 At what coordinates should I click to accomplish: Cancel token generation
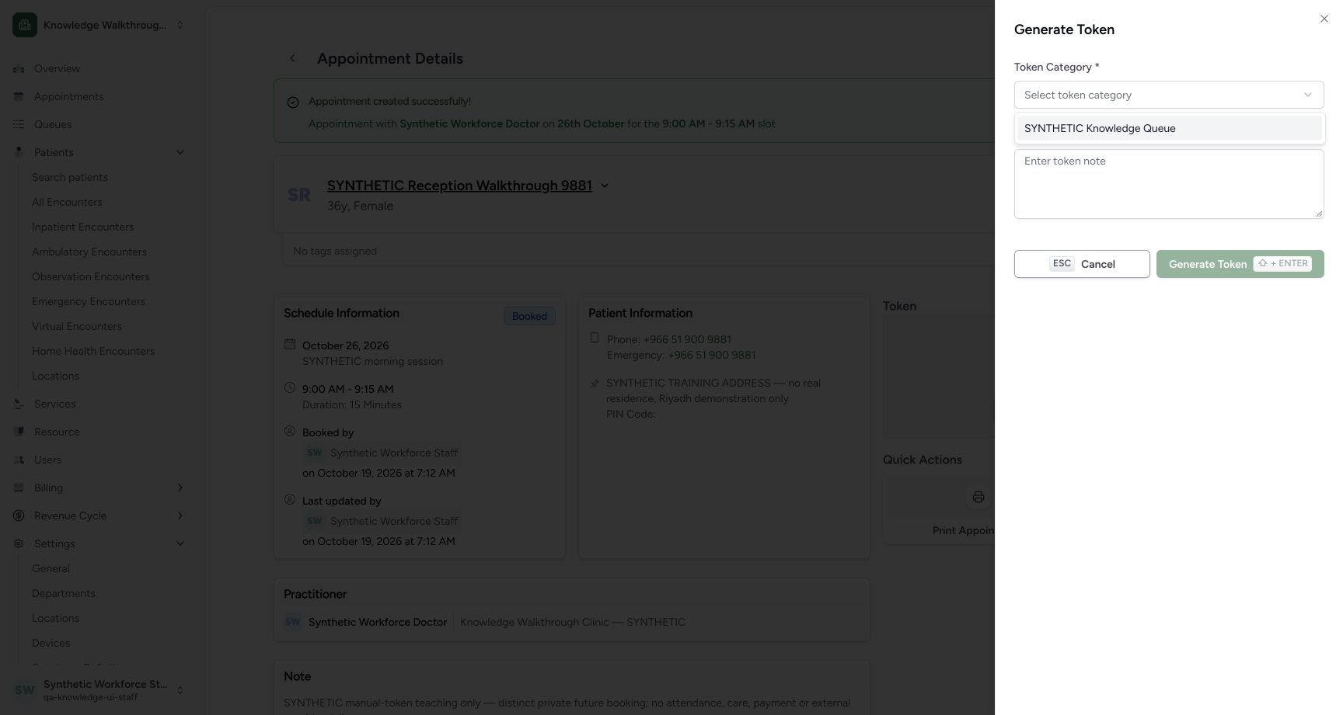coord(1081,264)
